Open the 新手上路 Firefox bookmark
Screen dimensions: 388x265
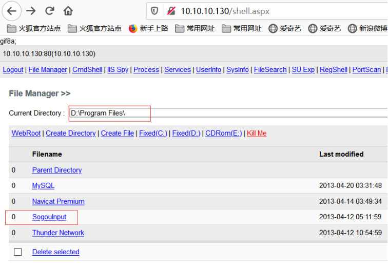coord(148,28)
